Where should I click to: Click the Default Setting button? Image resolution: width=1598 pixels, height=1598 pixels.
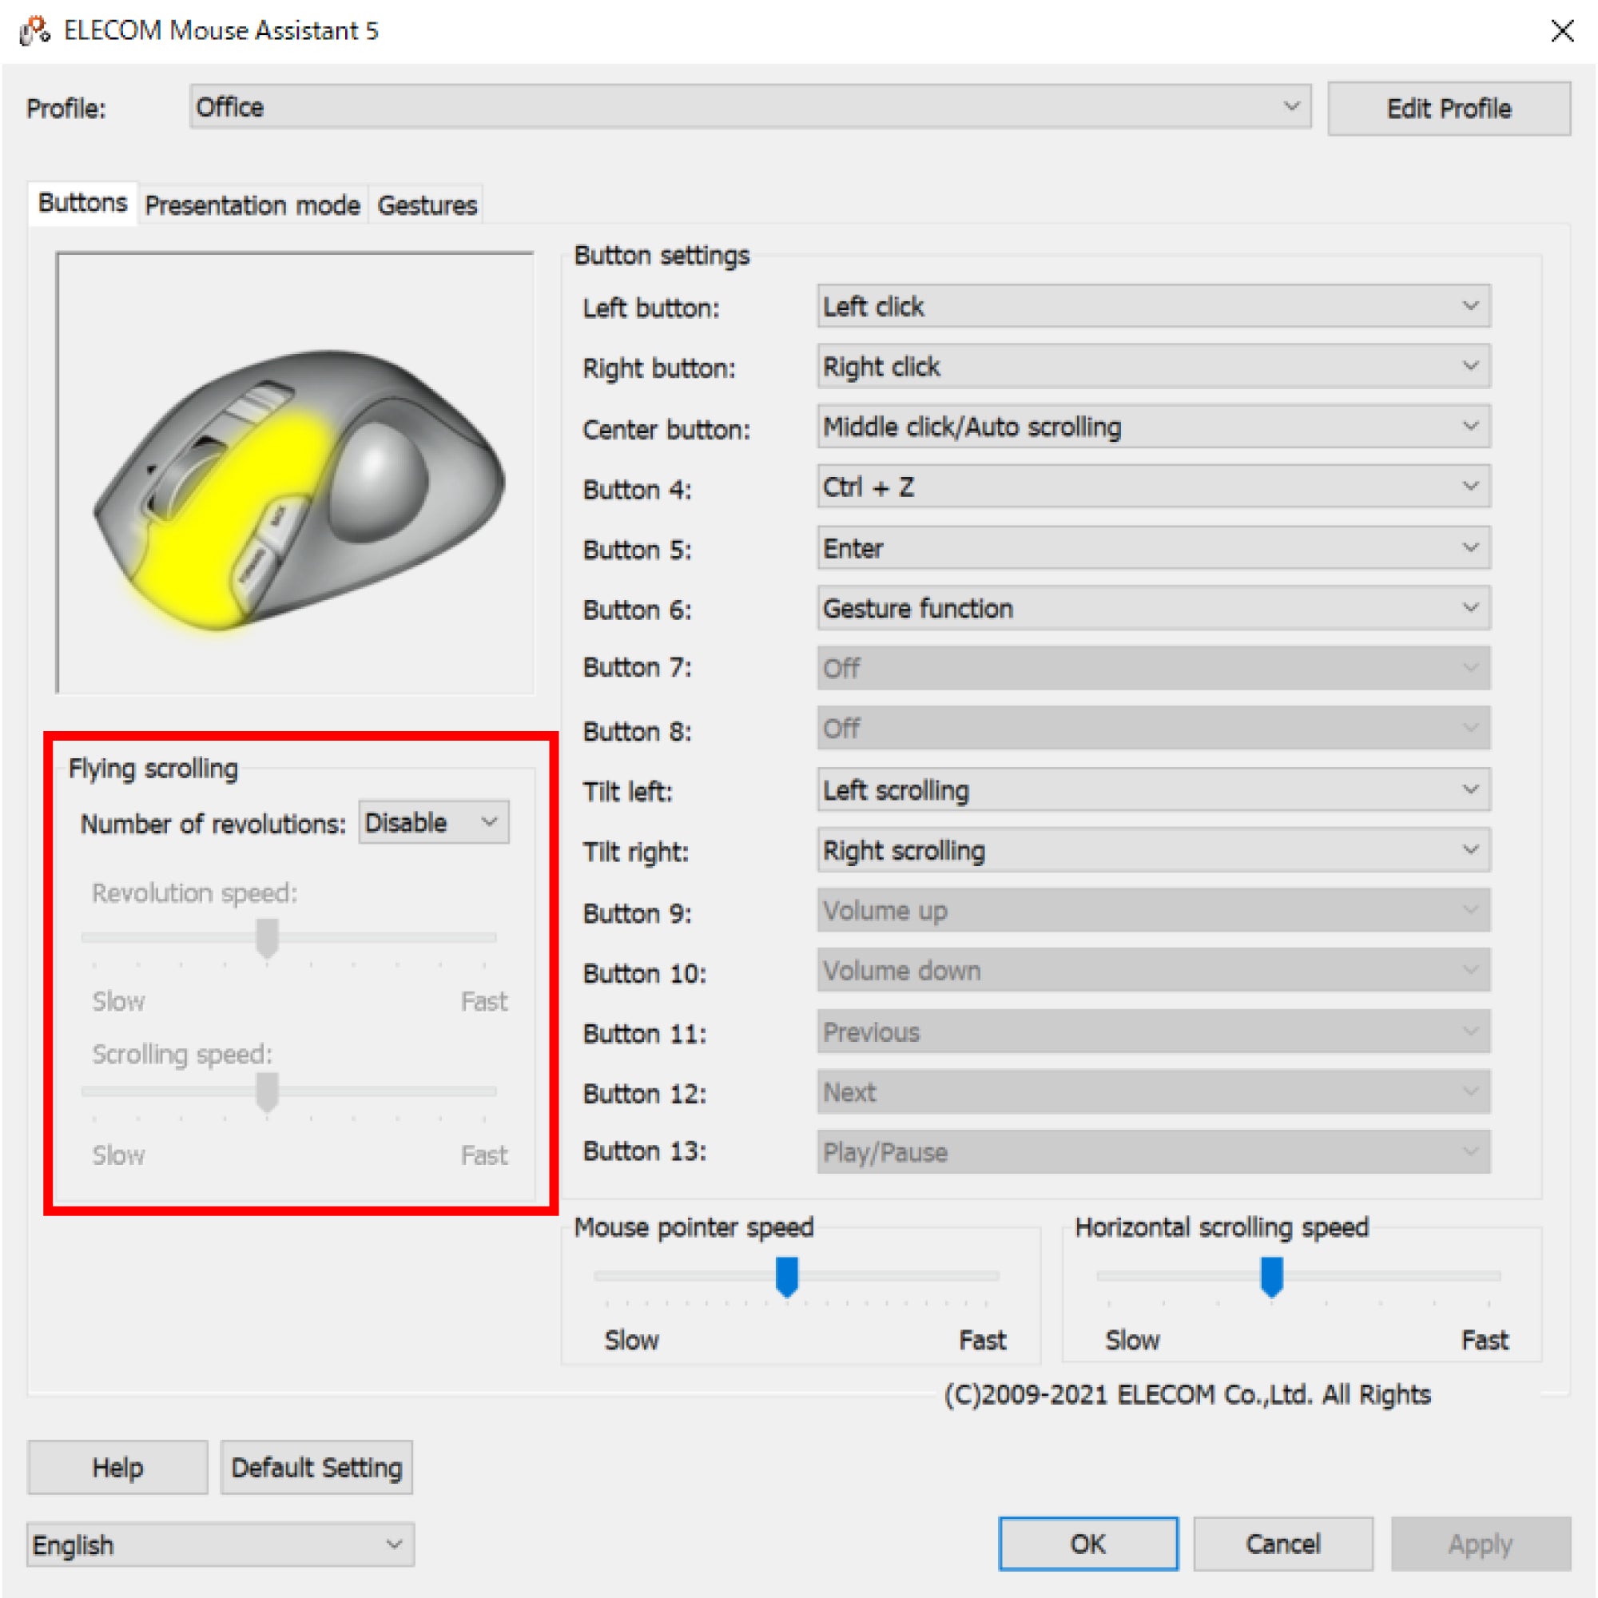316,1467
